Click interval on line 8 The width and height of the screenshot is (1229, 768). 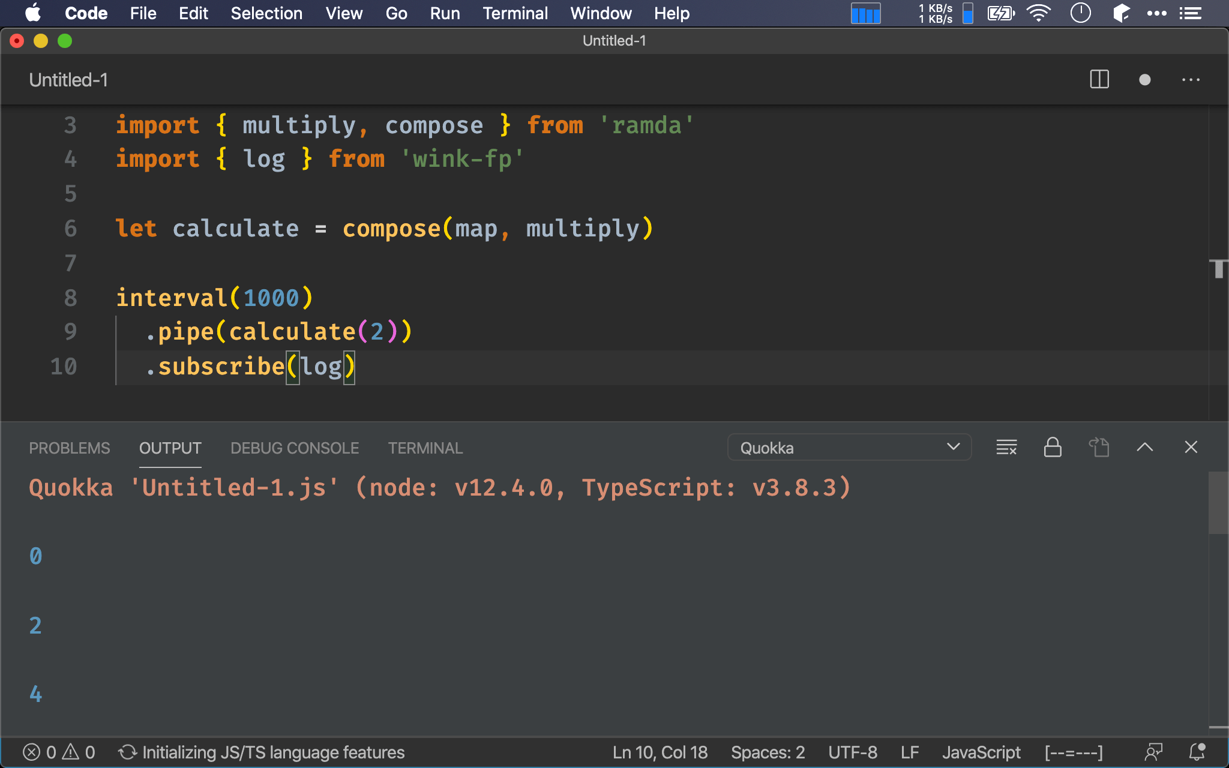(x=172, y=298)
